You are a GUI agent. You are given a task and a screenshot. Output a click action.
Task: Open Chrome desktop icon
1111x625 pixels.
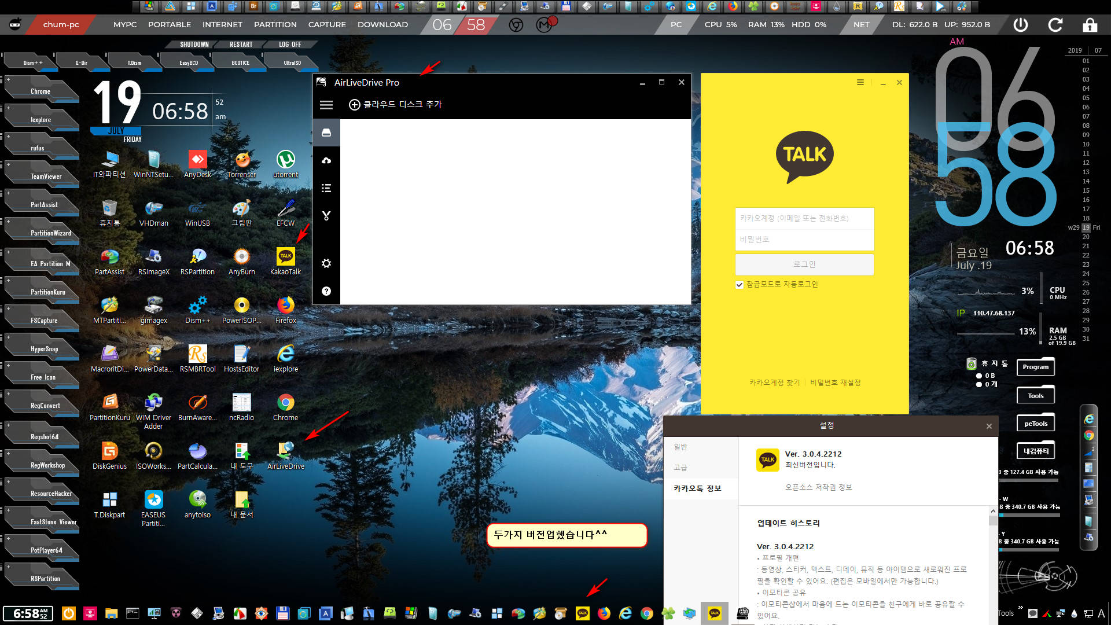[x=285, y=407]
